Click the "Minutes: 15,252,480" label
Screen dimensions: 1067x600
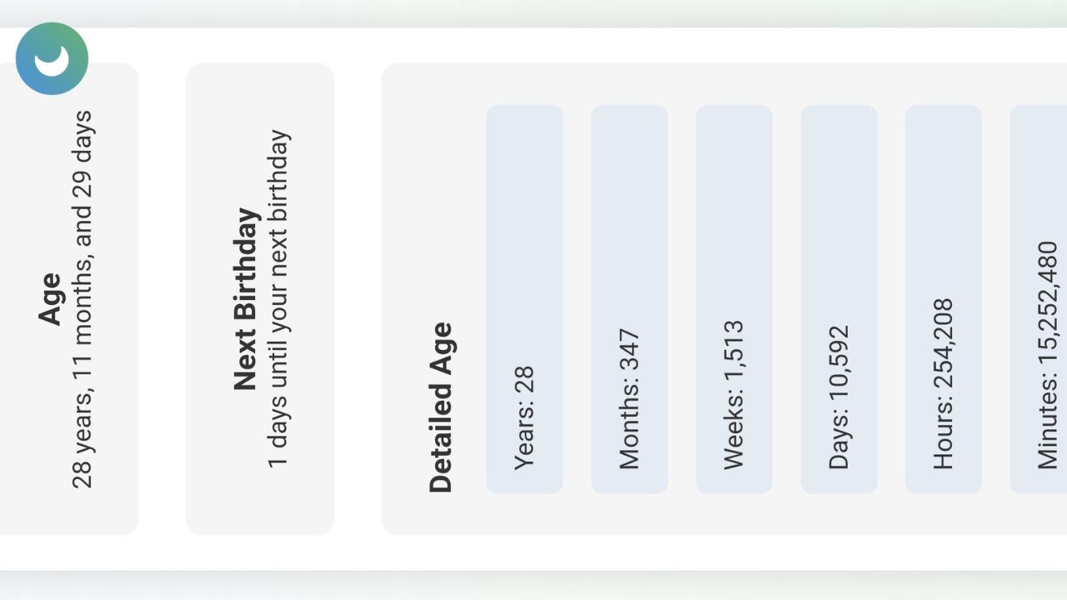click(x=1047, y=355)
